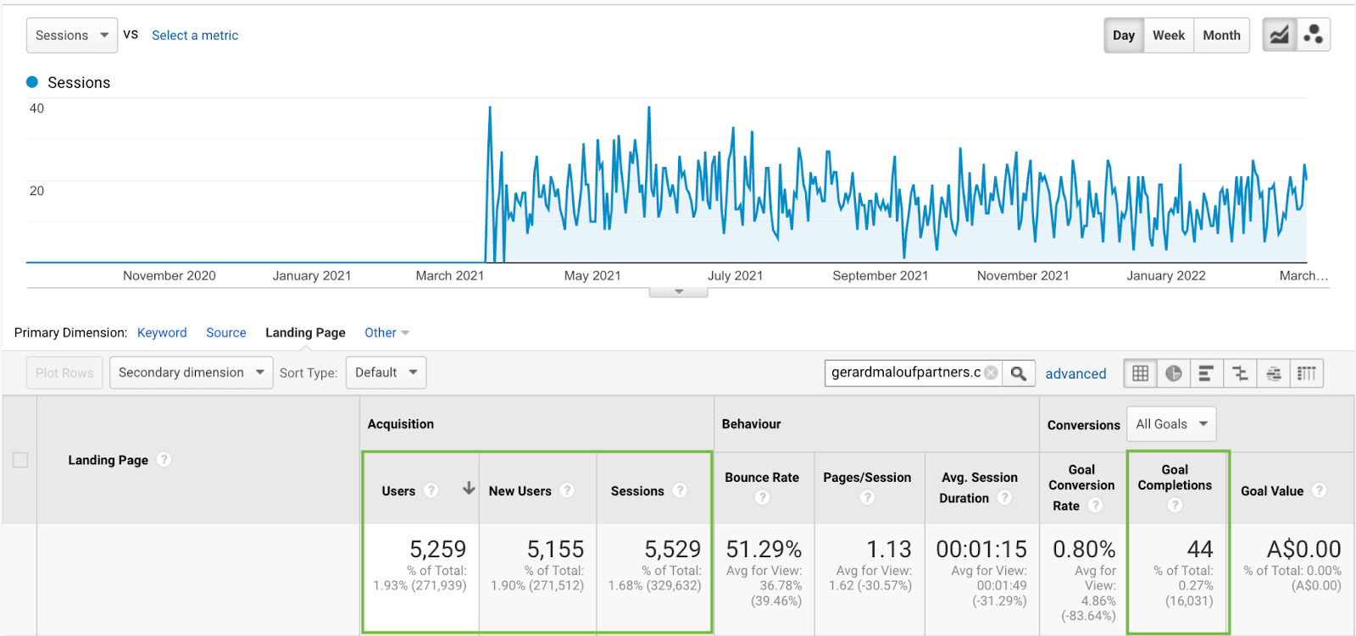
Task: Open the Sessions metric dropdown
Action: point(72,36)
